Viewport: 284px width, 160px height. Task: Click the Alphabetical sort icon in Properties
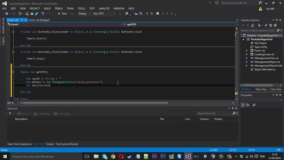coord(248,105)
